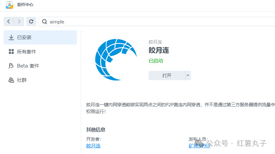The image size is (275, 154).
Task: Click the 开发者 label
Action: pos(94,139)
